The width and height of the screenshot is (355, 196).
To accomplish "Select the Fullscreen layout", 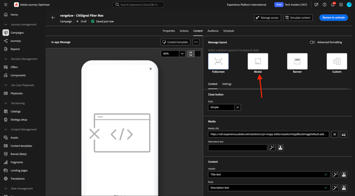I will [x=218, y=62].
